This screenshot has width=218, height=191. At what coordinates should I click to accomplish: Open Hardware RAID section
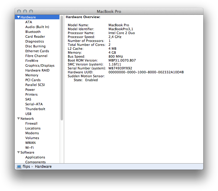pos(37,70)
